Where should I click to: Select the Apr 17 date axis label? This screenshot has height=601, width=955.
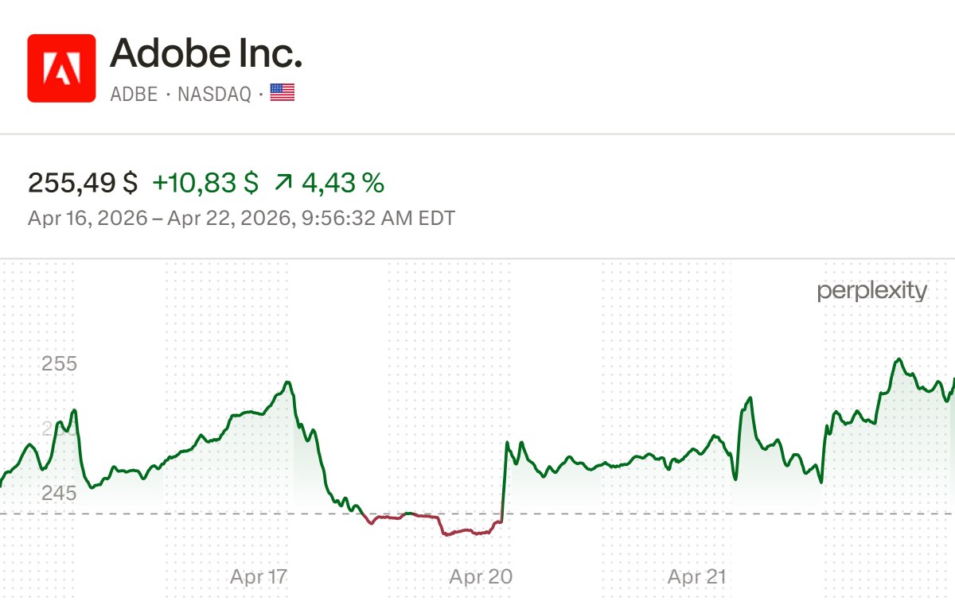258,576
